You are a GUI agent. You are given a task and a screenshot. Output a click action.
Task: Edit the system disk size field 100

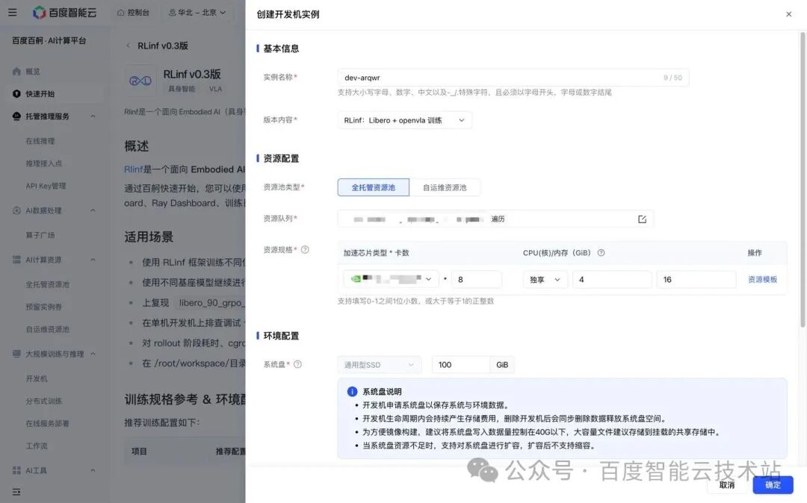tap(460, 365)
